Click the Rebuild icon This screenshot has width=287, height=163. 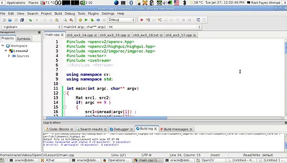coord(98,20)
